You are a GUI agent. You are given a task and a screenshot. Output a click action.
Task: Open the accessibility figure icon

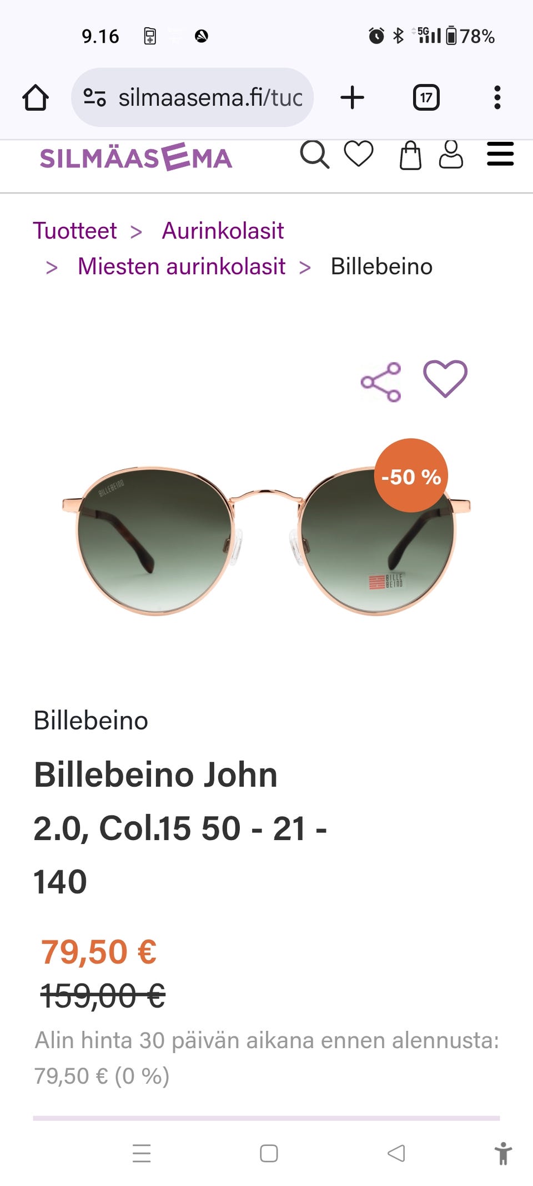504,1154
